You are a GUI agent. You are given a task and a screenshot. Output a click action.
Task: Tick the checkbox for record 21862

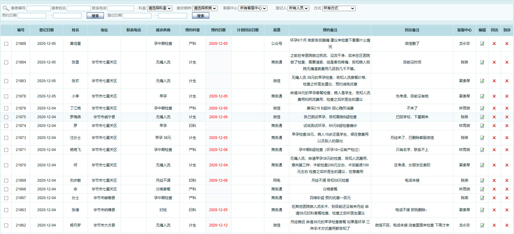(x=6, y=226)
